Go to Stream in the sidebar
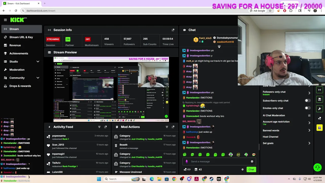Screen dimensions: 325x183 22,29
